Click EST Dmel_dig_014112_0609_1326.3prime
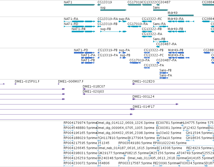Image resolution: width=214 pixels, height=167 pixels. tap(97, 125)
